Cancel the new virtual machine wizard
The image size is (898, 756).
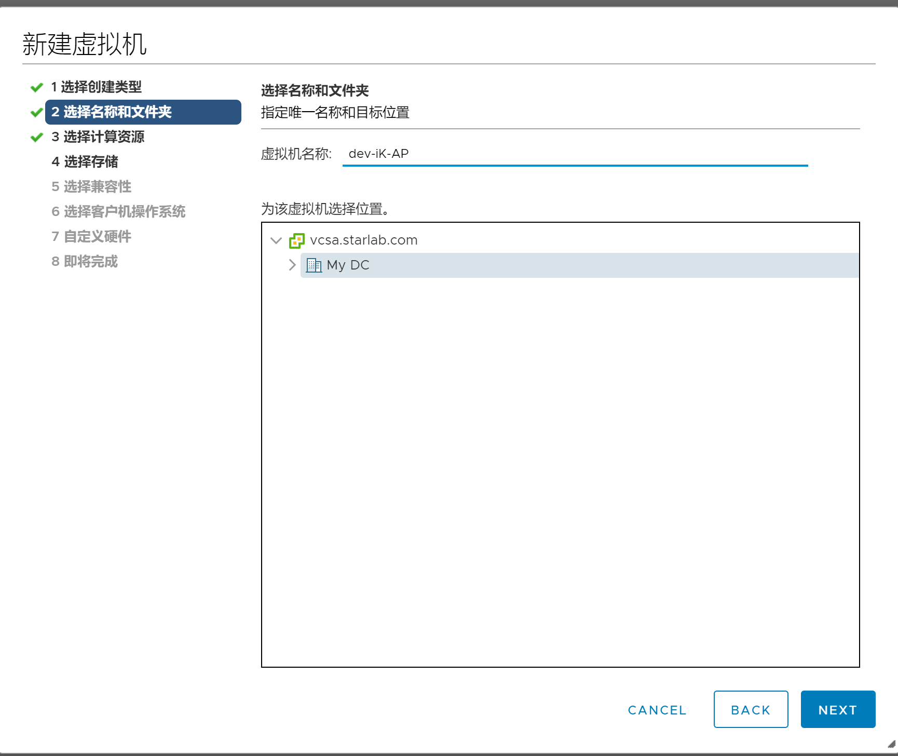[x=657, y=710]
